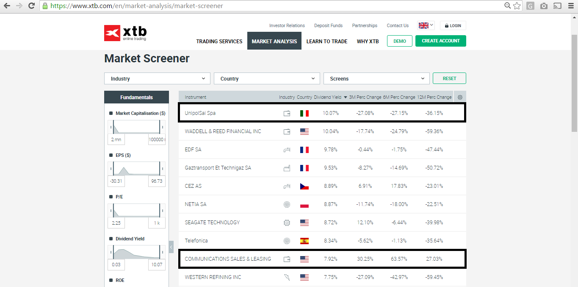Click the Market Capitalisation minimum value field
The height and width of the screenshot is (287, 578).
click(116, 139)
